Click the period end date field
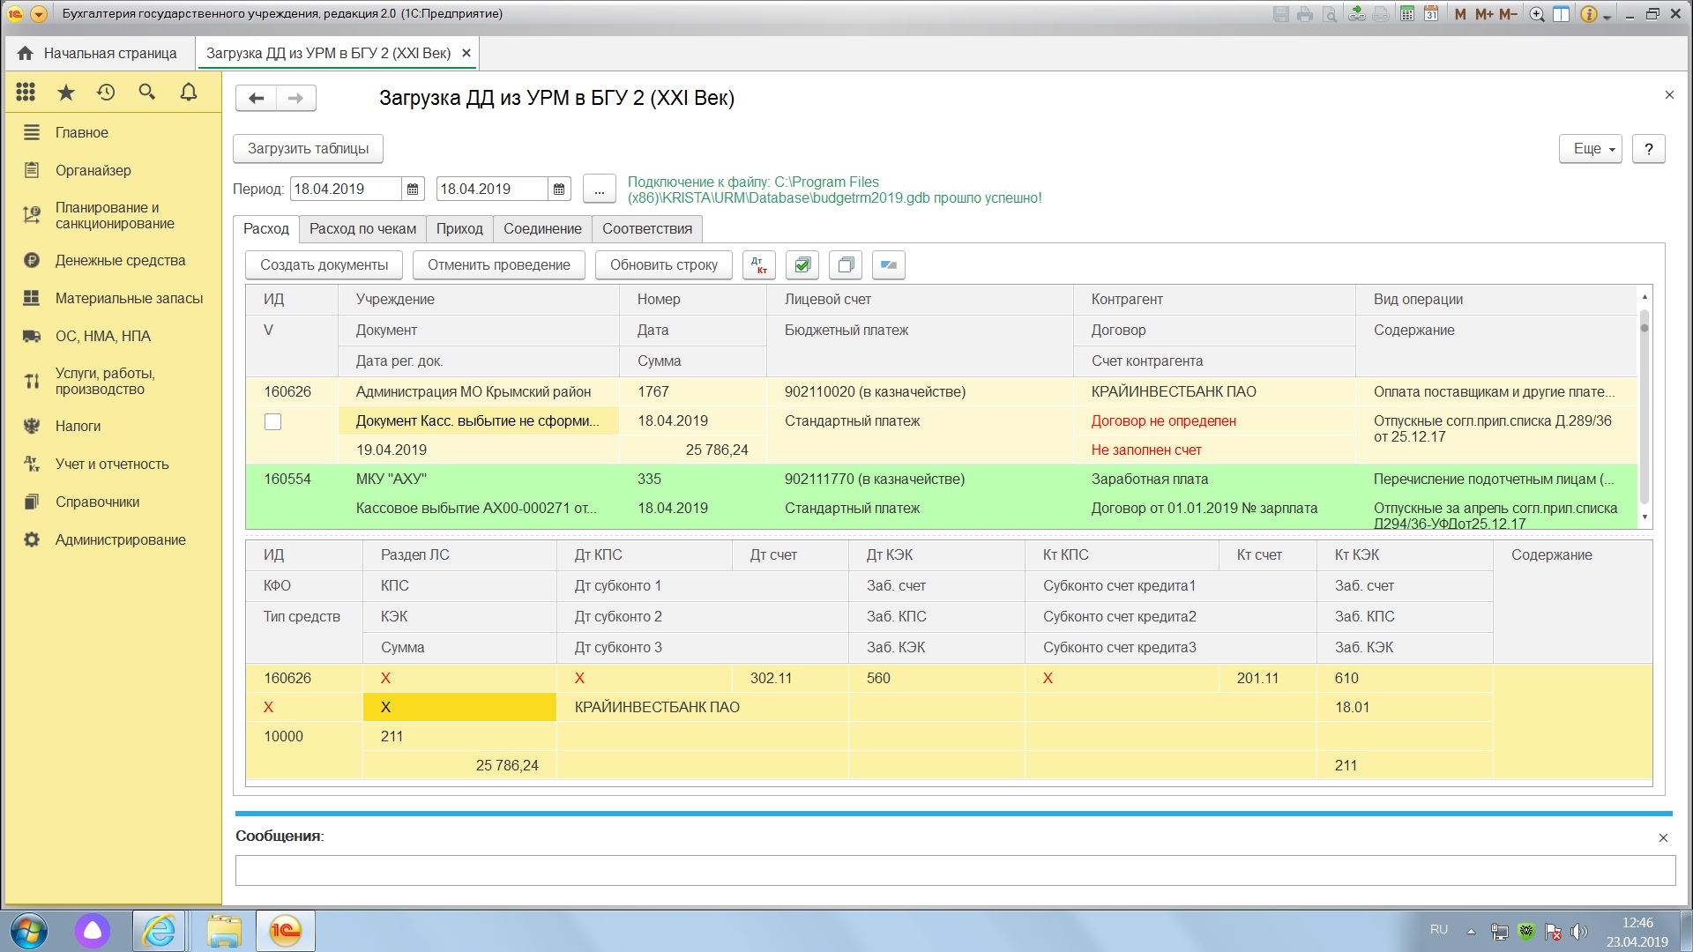The image size is (1693, 952). coord(492,189)
